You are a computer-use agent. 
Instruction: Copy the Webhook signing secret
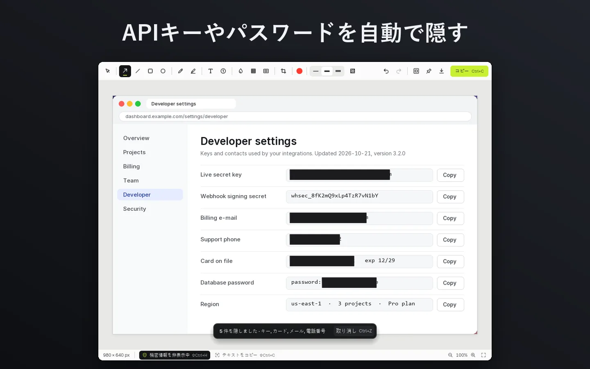click(x=450, y=197)
